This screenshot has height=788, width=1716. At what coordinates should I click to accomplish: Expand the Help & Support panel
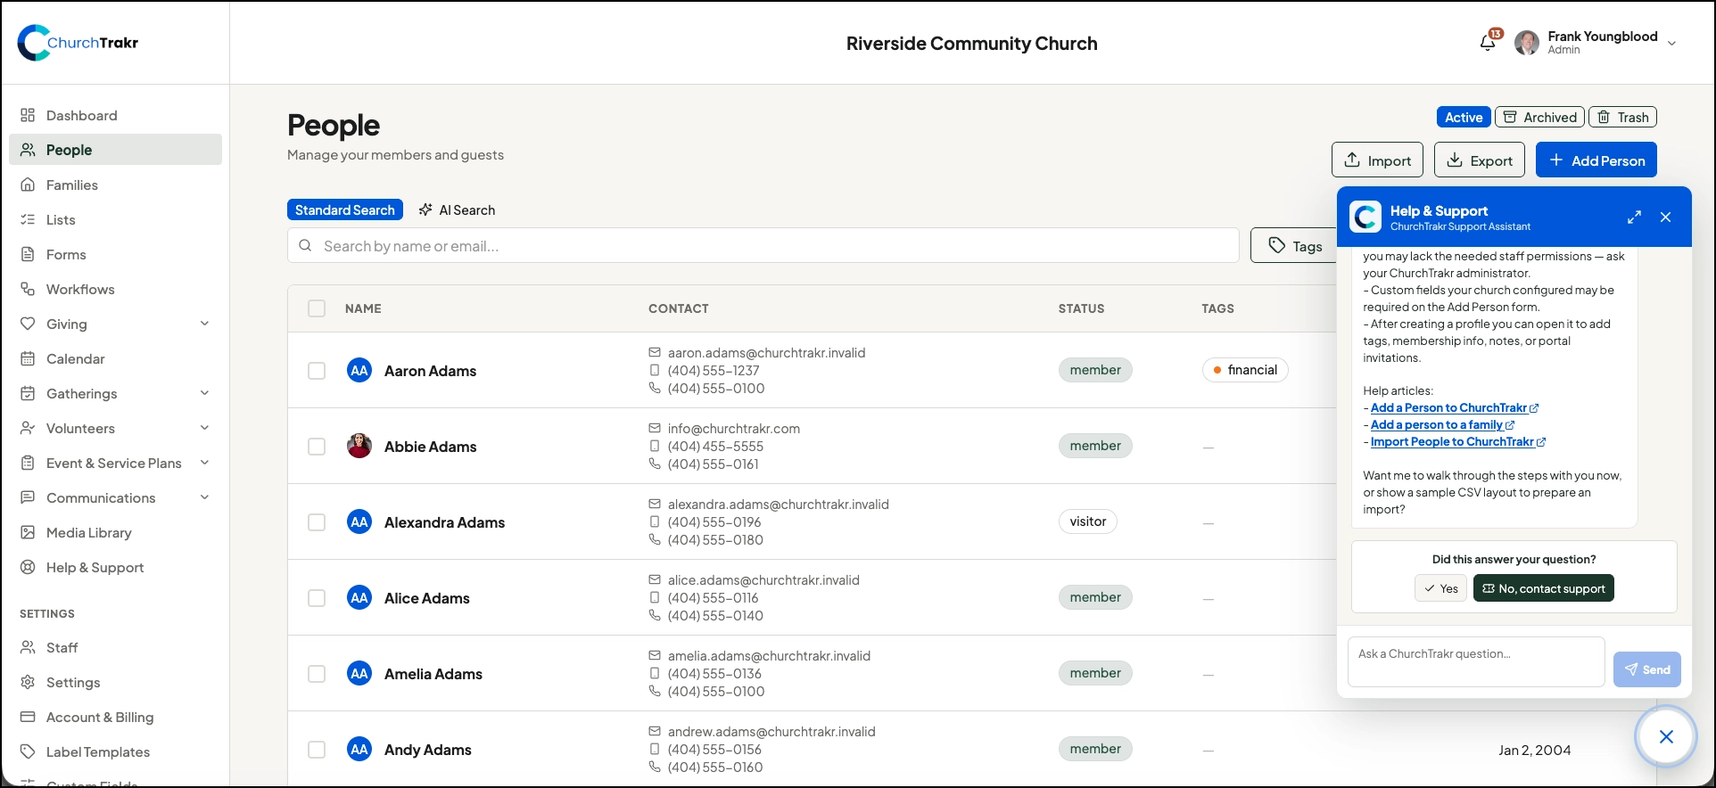point(1634,217)
